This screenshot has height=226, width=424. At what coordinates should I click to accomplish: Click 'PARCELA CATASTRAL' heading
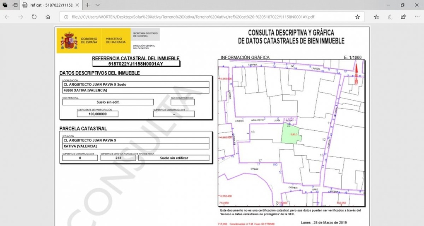[83, 129]
